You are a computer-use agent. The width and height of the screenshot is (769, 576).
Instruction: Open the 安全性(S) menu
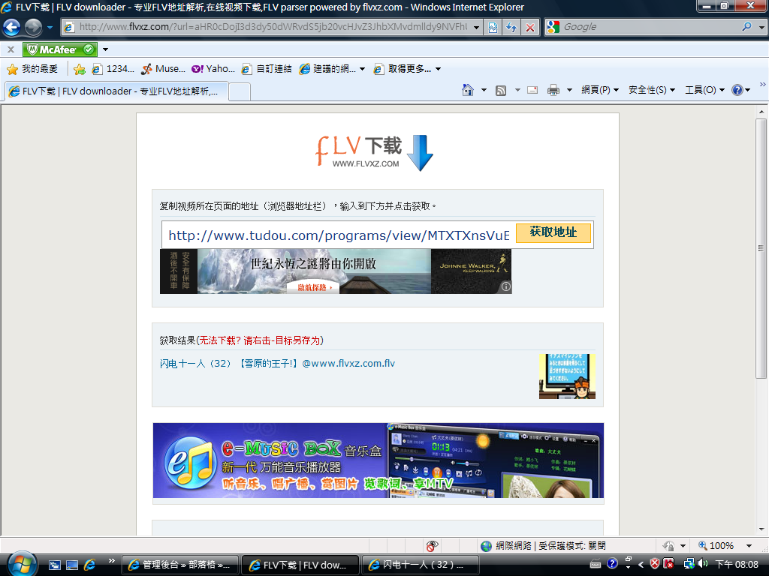pyautogui.click(x=652, y=90)
